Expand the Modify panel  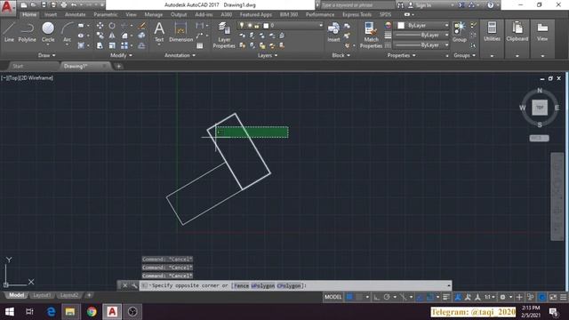[x=121, y=55]
